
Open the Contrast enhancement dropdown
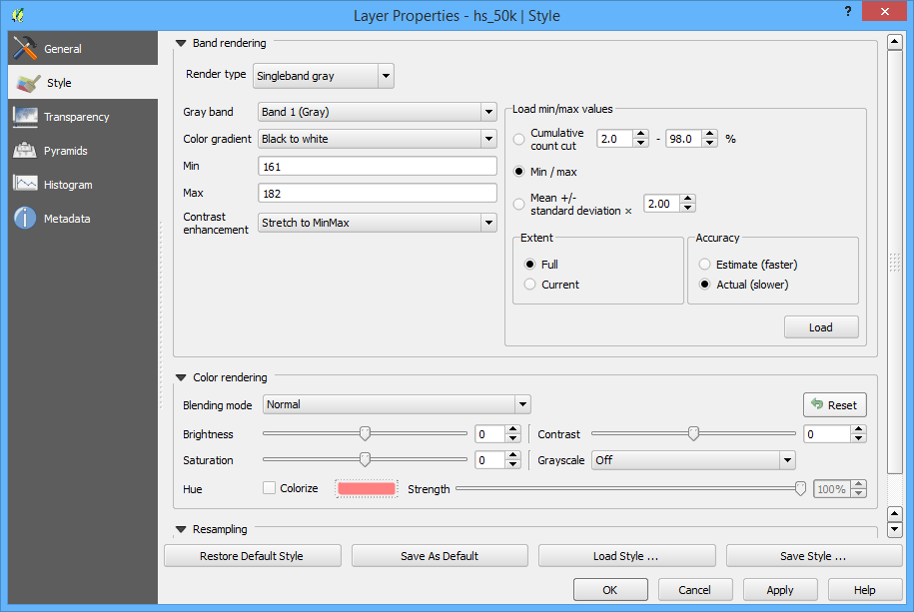[488, 223]
